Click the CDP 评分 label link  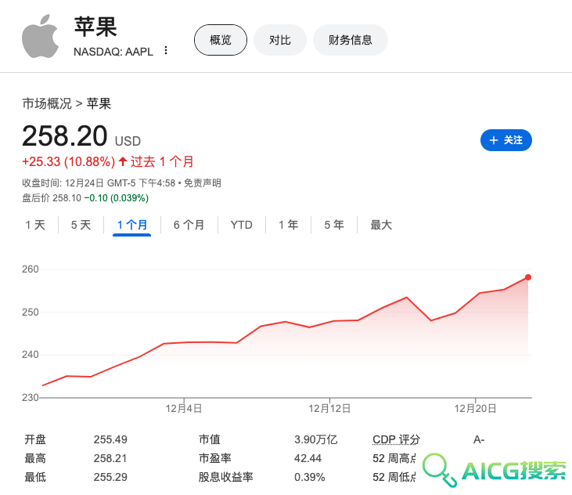(396, 439)
